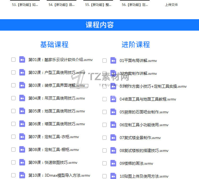Check the box for 第09课 快速做图技巧
The width and height of the screenshot is (199, 179).
[x=13, y=162]
